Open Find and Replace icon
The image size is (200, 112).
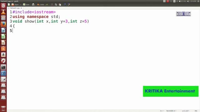[x=69, y=5]
